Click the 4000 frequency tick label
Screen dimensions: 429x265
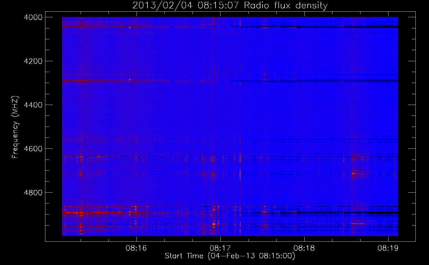[33, 17]
